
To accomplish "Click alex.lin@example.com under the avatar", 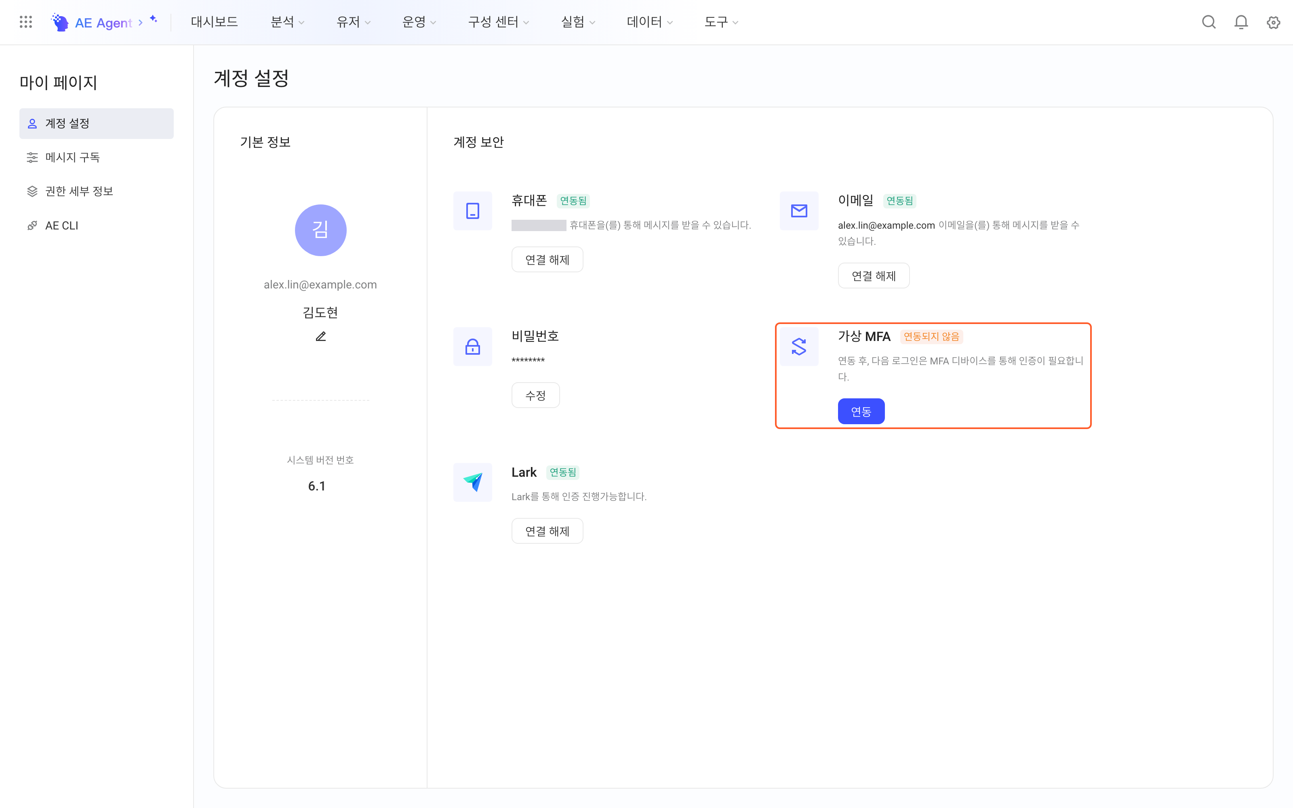I will pyautogui.click(x=320, y=285).
